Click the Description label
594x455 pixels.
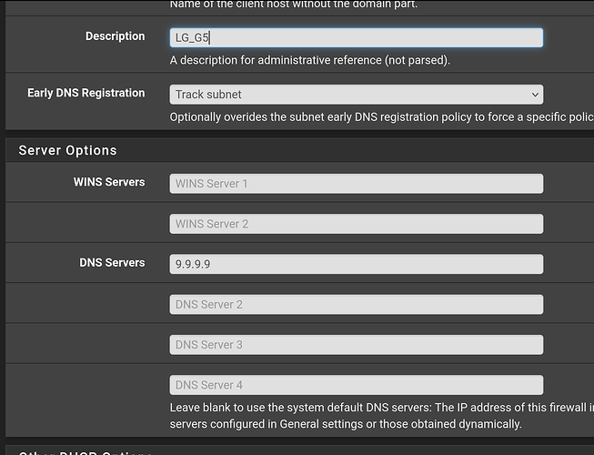click(x=115, y=36)
